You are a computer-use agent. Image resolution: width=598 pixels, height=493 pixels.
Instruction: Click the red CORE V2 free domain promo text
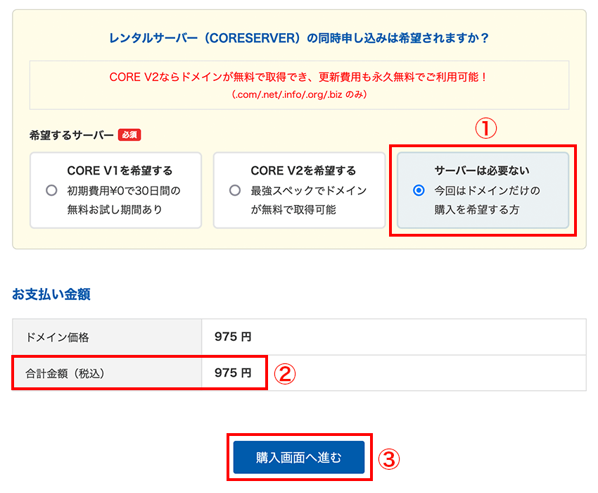299,77
